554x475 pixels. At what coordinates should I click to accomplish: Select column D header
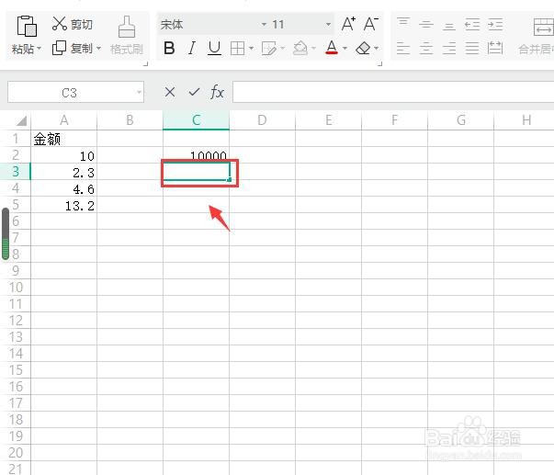point(262,120)
